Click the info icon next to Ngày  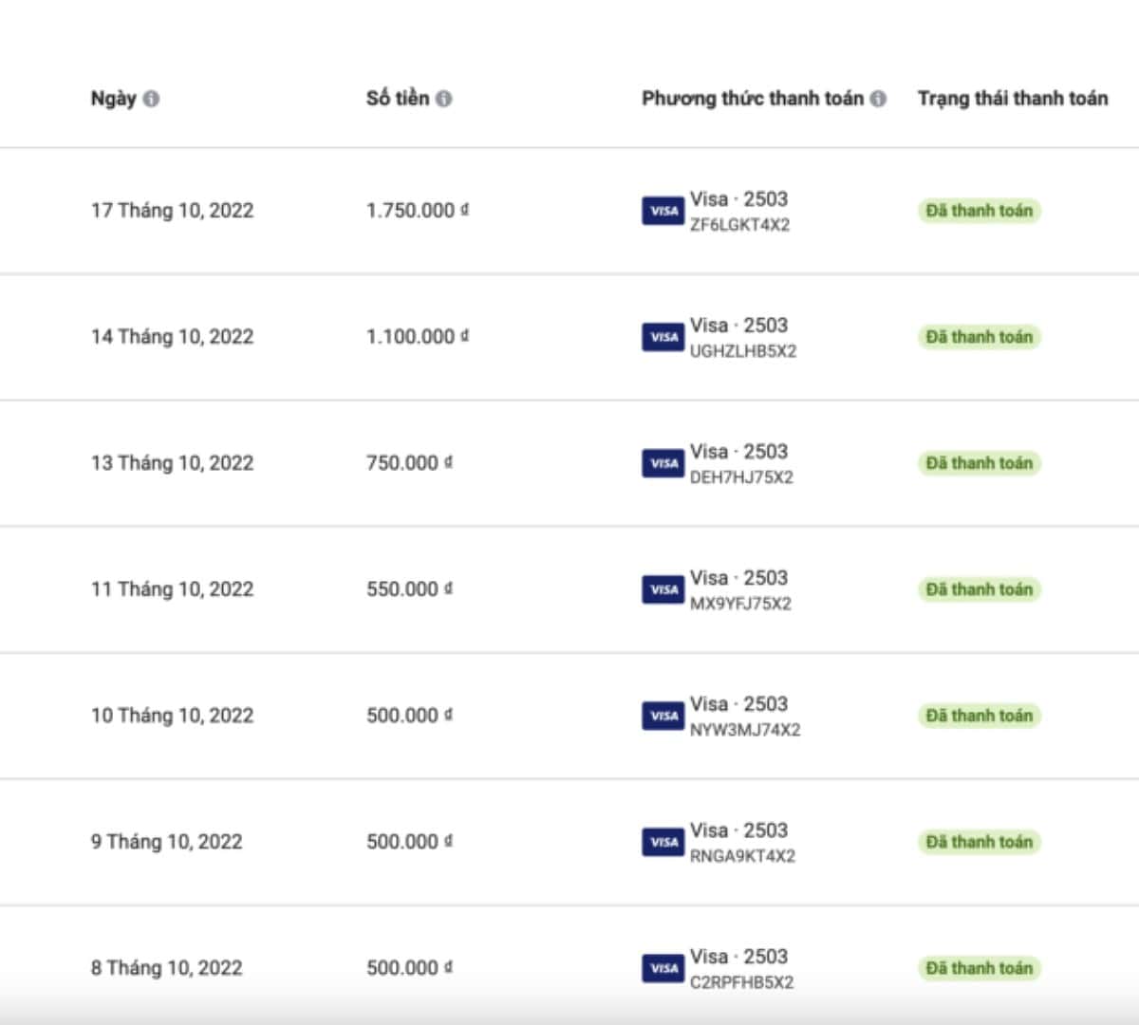151,99
